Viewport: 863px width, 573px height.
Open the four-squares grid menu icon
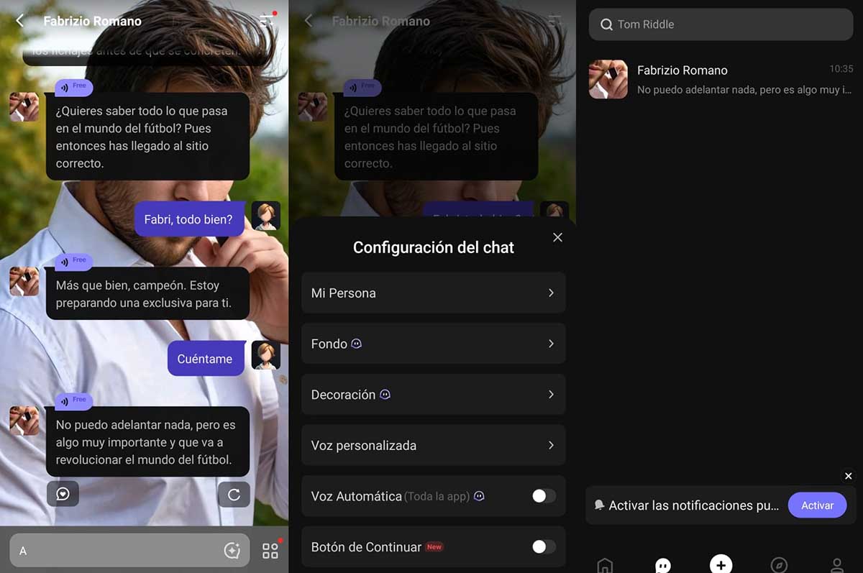(270, 551)
